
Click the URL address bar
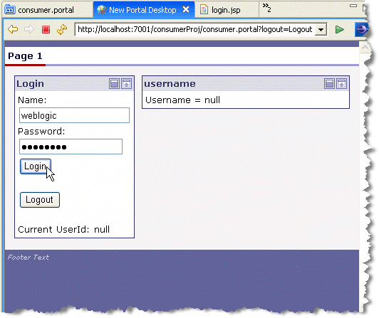pos(194,29)
